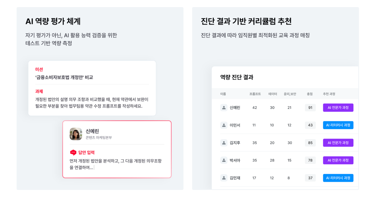375x197 pixels.
Task: Click 신예린's profile photo in the answer card
Action: point(76,134)
